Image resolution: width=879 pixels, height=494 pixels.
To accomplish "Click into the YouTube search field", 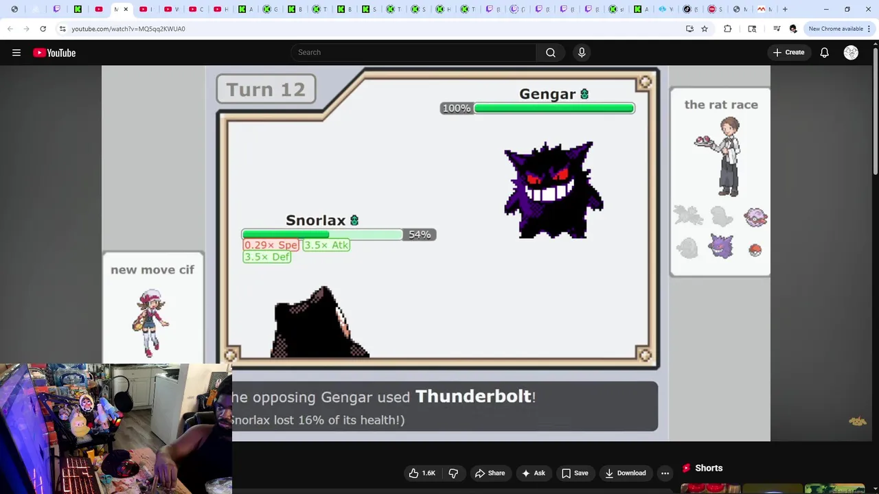I will tap(413, 53).
